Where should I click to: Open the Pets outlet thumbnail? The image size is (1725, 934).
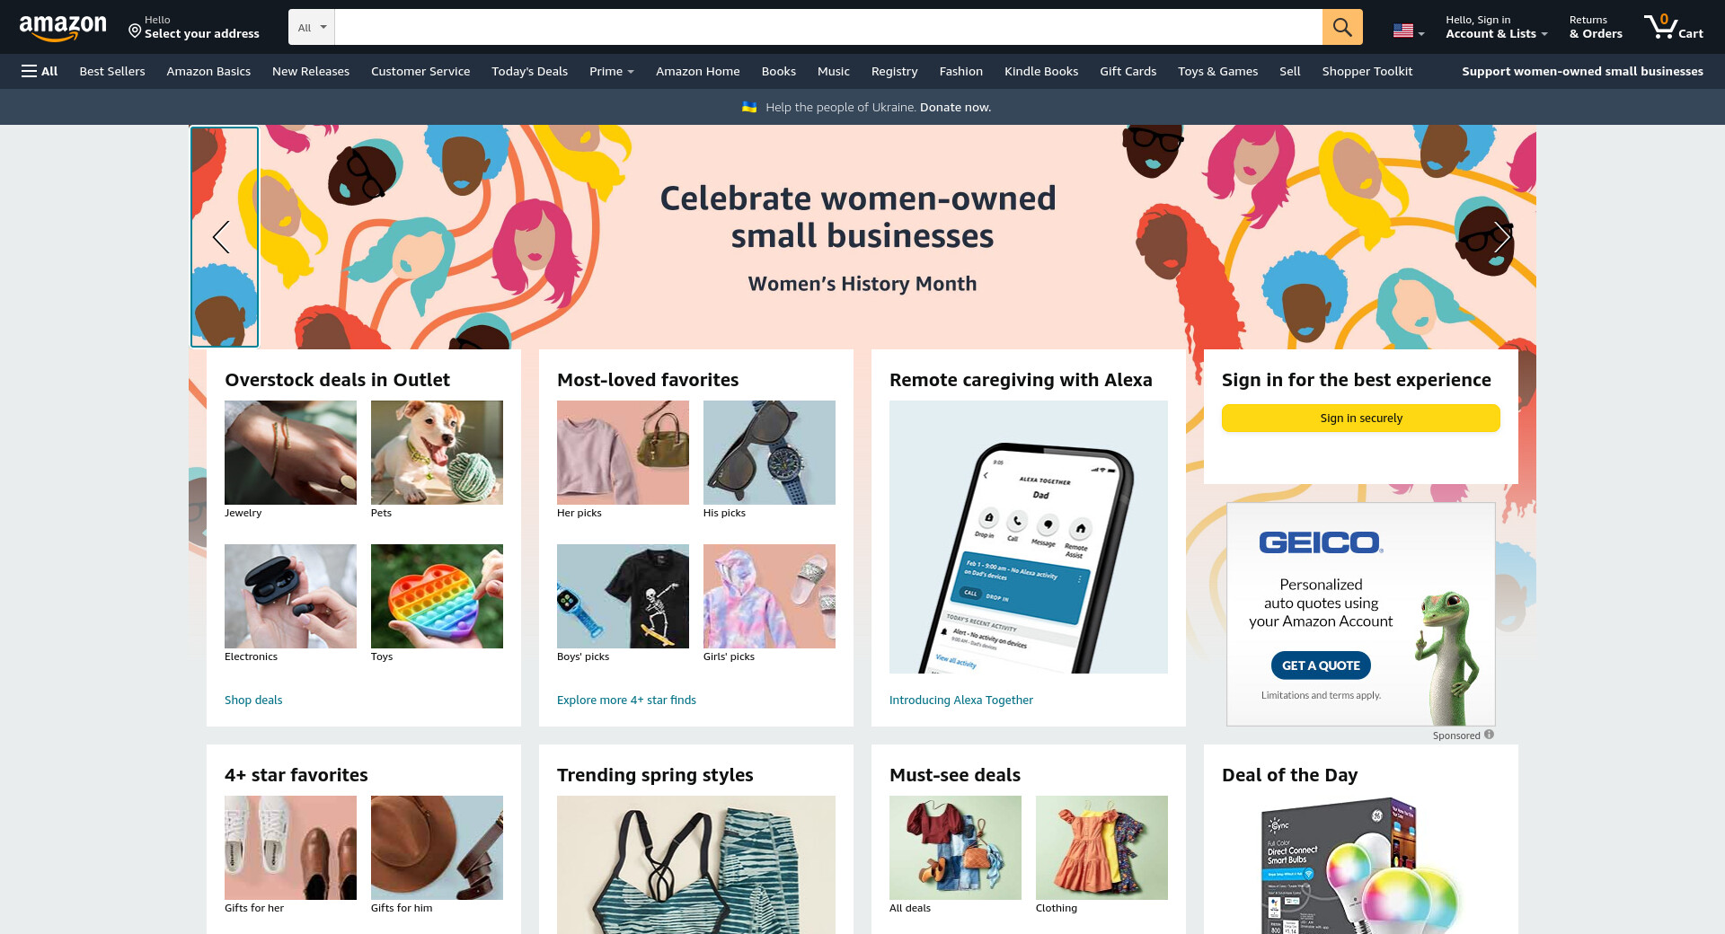[x=437, y=453]
